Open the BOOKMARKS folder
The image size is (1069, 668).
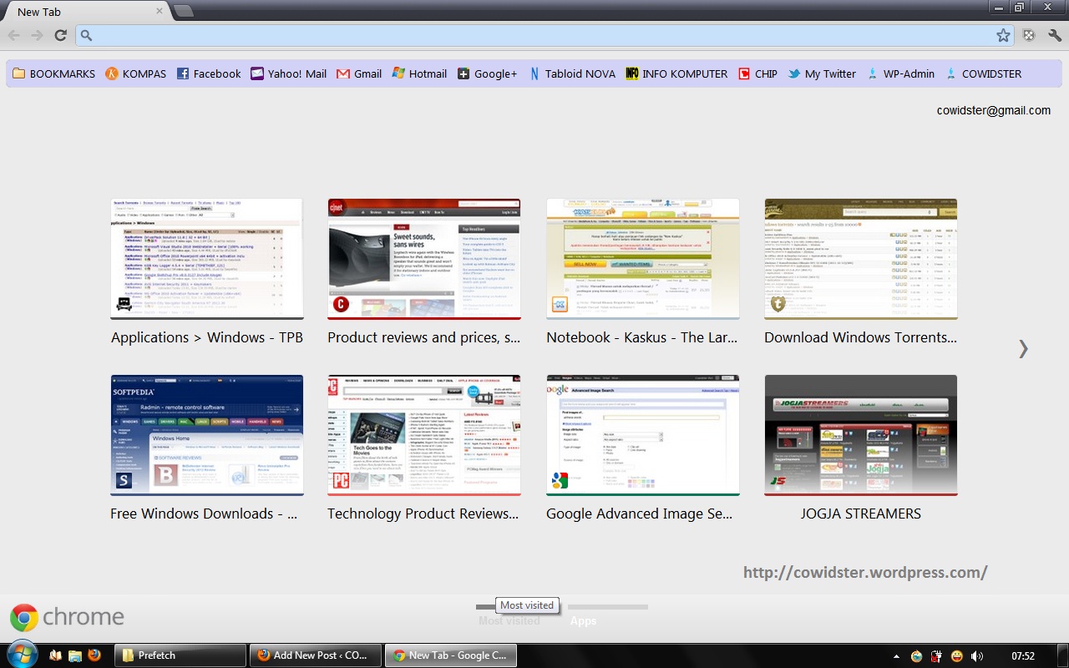pyautogui.click(x=53, y=73)
